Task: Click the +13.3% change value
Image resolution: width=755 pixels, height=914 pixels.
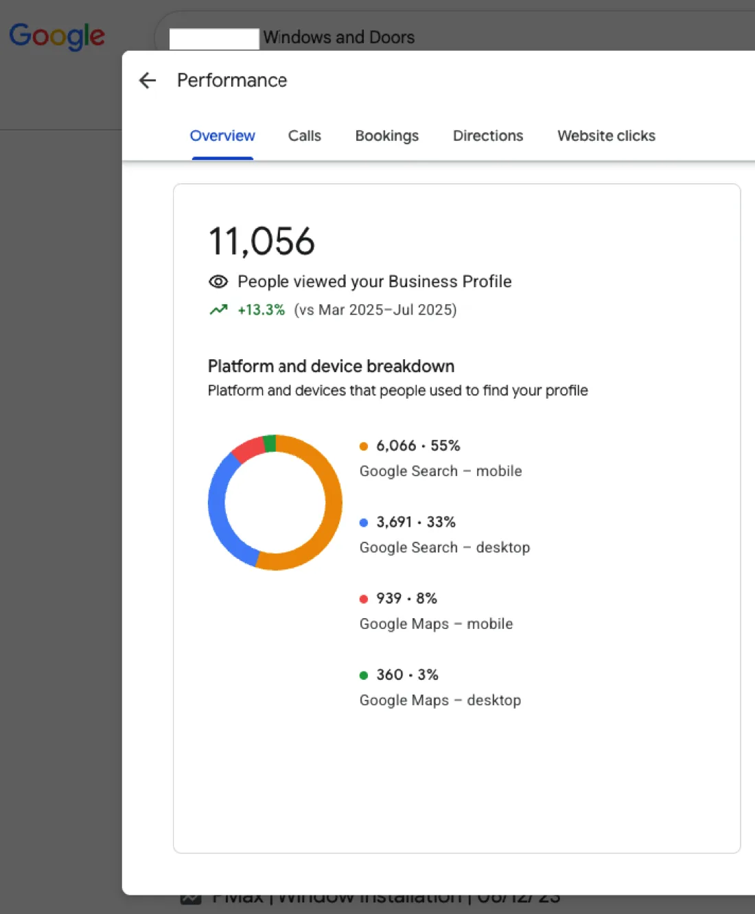Action: tap(261, 310)
